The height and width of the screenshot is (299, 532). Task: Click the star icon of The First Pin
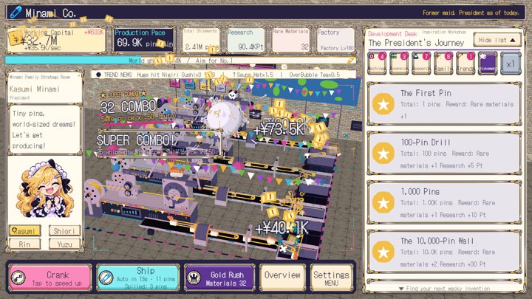pyautogui.click(x=383, y=104)
